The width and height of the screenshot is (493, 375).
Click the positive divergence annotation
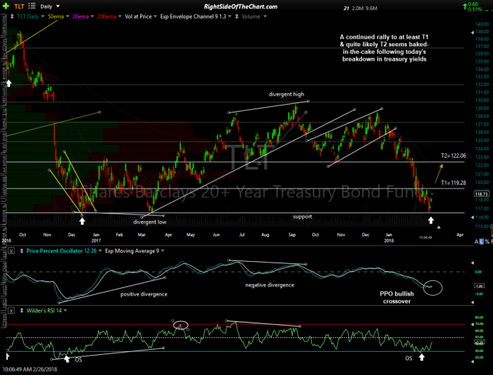(144, 294)
